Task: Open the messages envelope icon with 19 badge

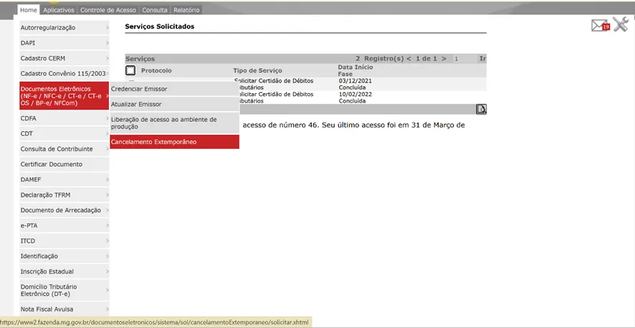Action: click(600, 26)
